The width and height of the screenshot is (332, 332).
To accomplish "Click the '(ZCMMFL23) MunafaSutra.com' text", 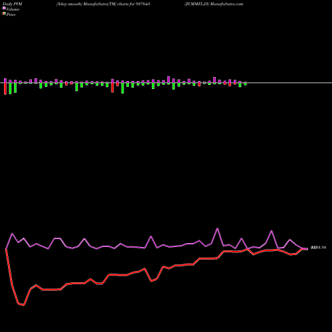I will [214, 4].
